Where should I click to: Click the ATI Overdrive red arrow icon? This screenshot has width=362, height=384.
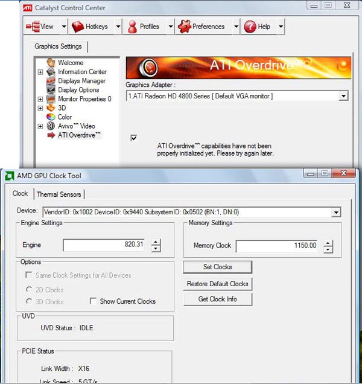click(51, 135)
